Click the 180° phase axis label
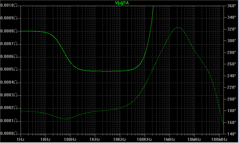The height and width of the screenshot is (143, 239). point(232,111)
